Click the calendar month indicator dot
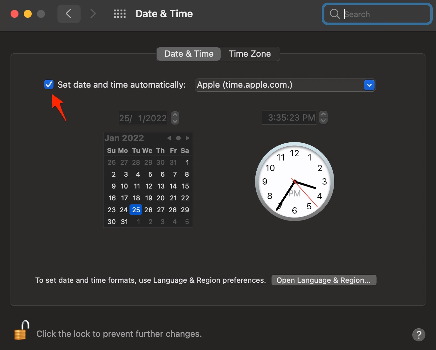The height and width of the screenshot is (350, 436). click(178, 138)
